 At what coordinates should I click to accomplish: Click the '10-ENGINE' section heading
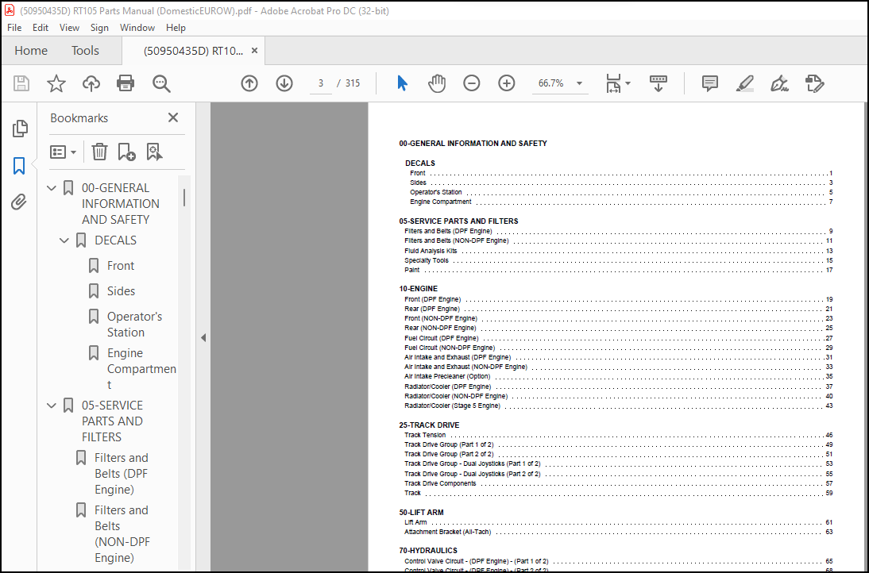tap(419, 289)
